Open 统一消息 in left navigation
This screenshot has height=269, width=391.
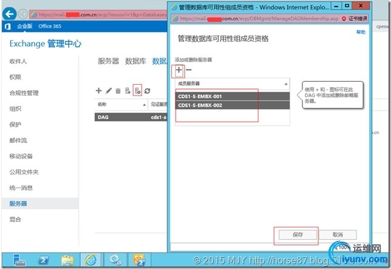click(21, 188)
